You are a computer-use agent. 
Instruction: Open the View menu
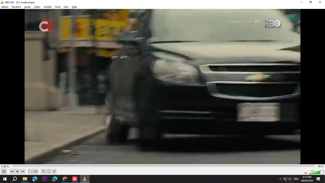tap(66, 7)
